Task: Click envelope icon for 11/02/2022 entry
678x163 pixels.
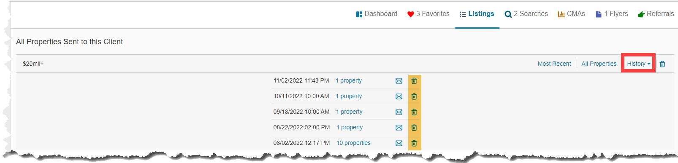Action: (399, 81)
